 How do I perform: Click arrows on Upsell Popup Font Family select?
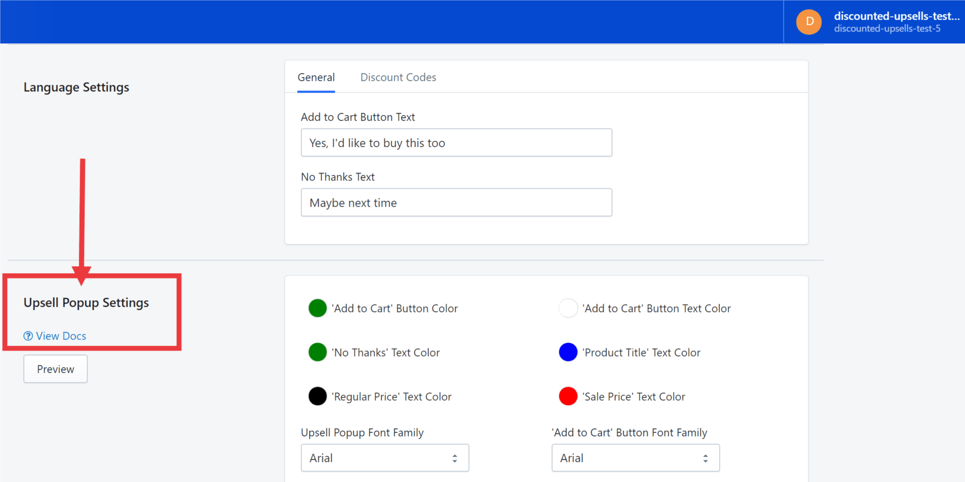455,458
